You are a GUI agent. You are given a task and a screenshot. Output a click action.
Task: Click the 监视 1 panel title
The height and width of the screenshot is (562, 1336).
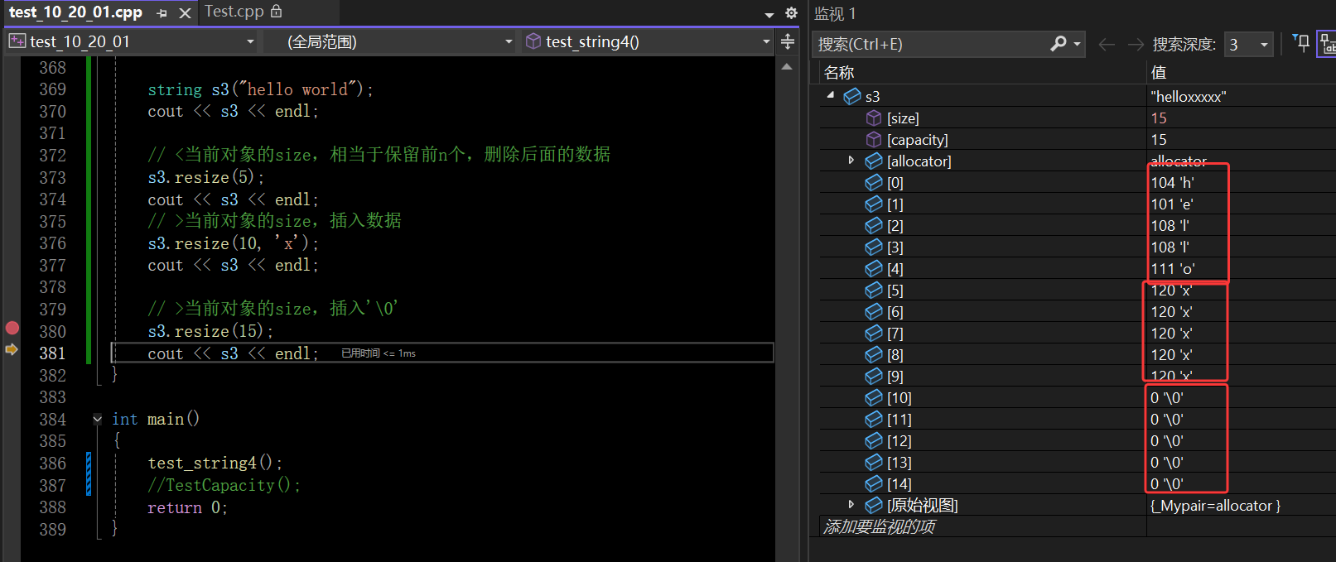(x=835, y=13)
